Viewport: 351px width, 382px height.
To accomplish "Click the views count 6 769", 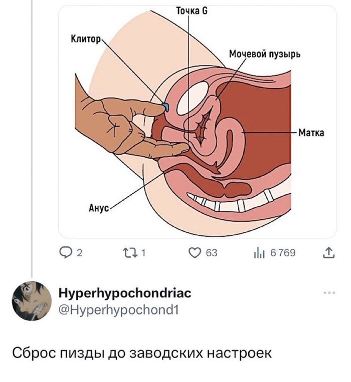I will tap(283, 253).
